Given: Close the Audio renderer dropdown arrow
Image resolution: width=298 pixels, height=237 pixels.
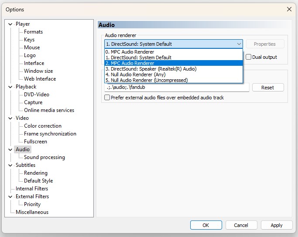Looking at the screenshot, I should click(x=239, y=44).
